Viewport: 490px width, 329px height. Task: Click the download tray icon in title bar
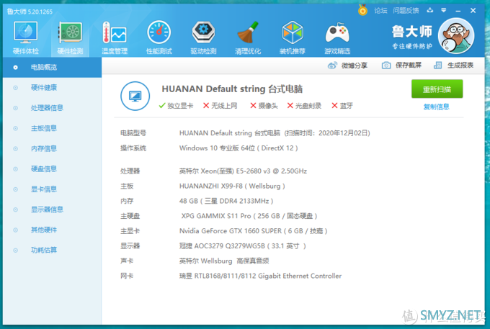(x=430, y=10)
